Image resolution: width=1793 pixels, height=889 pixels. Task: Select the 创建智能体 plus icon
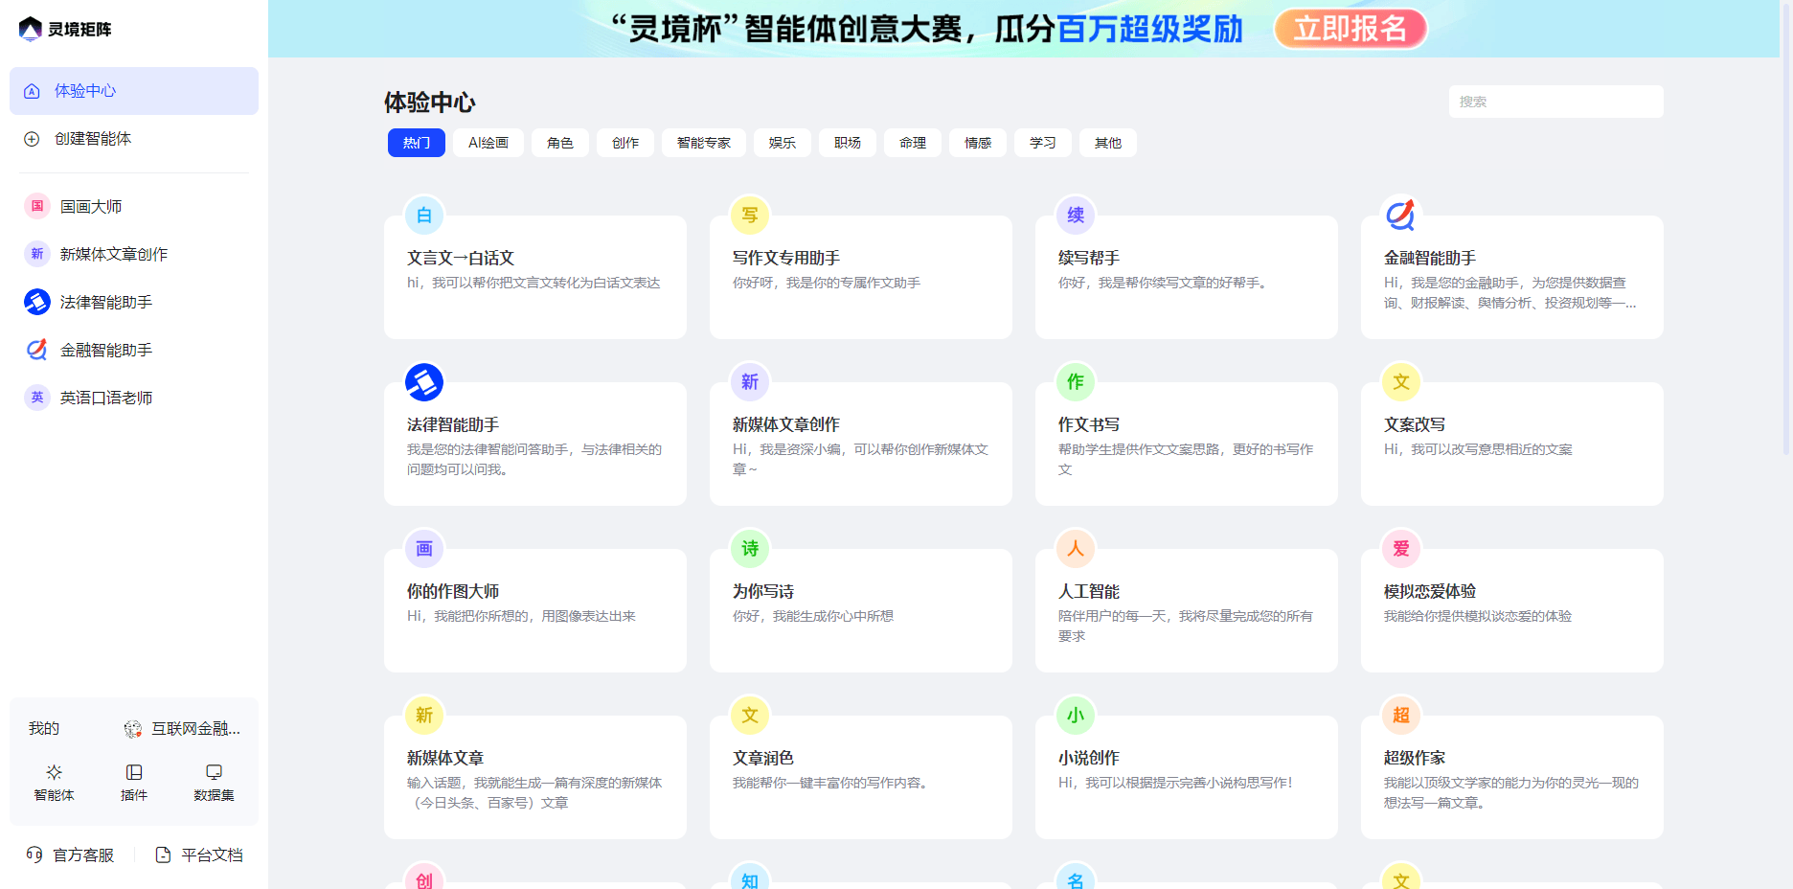tap(30, 138)
